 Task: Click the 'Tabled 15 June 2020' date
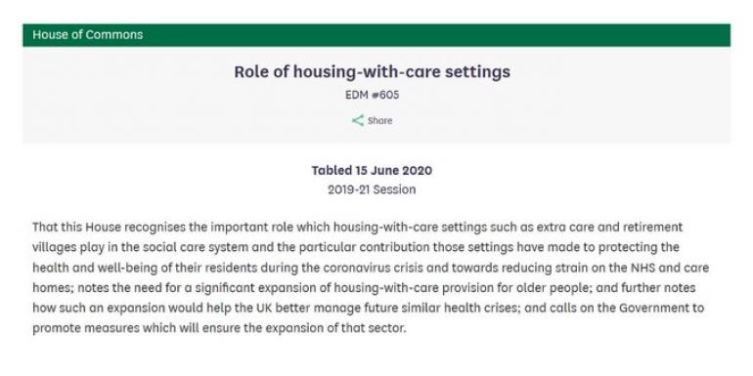pos(372,170)
